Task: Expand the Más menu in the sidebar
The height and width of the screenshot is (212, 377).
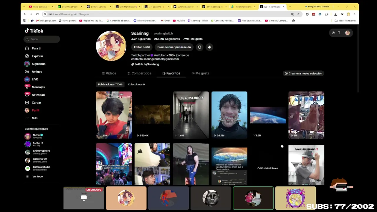Action: [x=31, y=118]
